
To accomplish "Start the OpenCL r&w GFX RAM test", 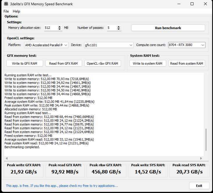I will coord(102,63).
